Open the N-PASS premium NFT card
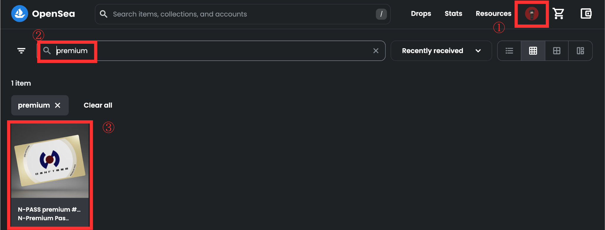 point(50,175)
